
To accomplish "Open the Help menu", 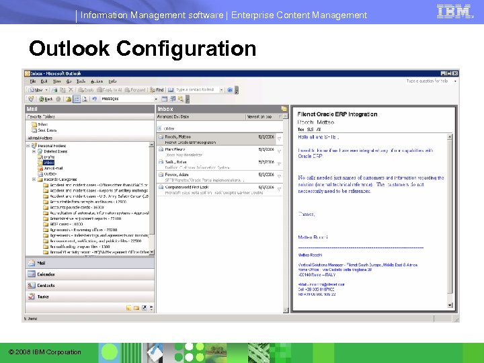I will [112, 81].
